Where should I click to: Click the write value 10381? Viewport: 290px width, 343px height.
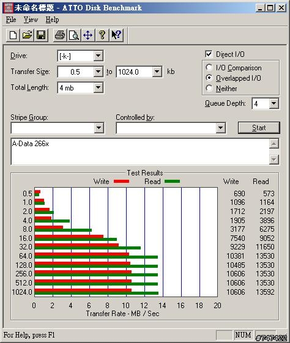[236, 256]
